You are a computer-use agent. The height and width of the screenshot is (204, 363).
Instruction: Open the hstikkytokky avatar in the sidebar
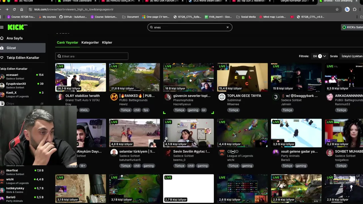tap(2, 190)
